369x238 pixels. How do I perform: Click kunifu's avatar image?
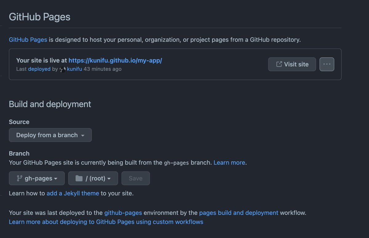point(62,69)
